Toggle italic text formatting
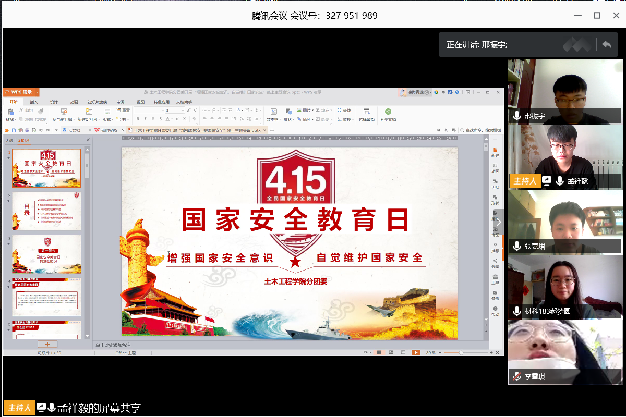626x417 pixels. (145, 119)
